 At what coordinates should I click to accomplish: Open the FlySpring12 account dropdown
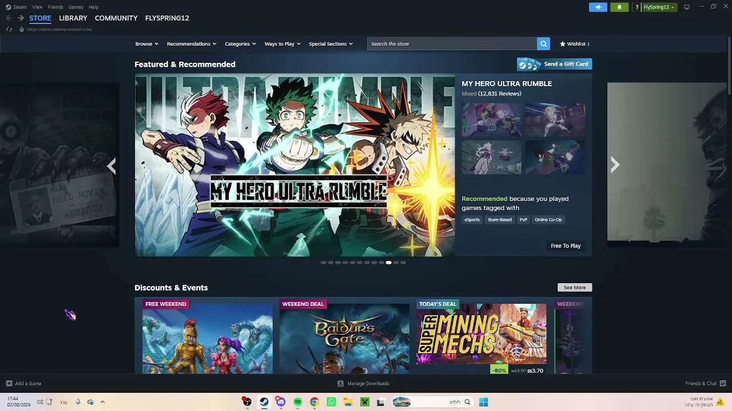pos(659,7)
